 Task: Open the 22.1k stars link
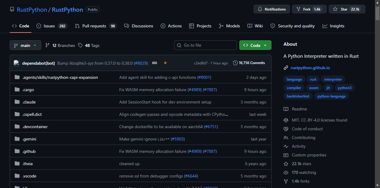pyautogui.click(x=297, y=164)
